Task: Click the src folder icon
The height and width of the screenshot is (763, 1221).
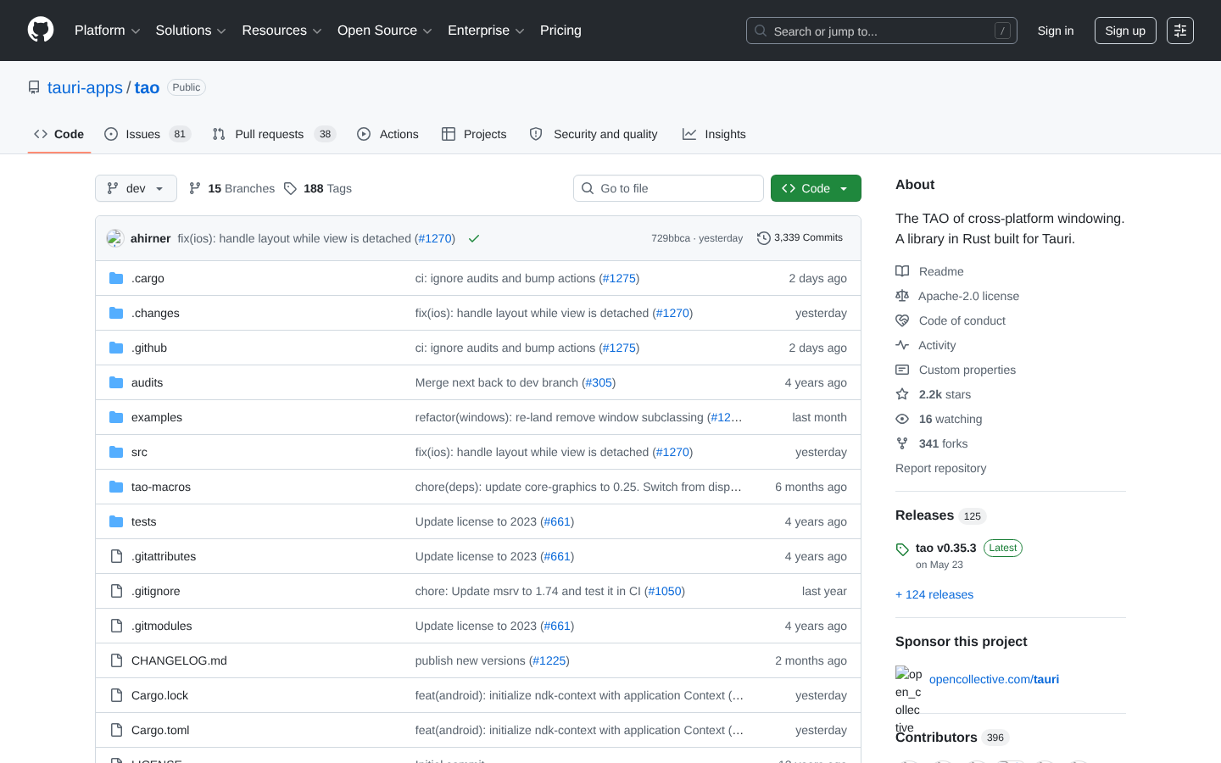Action: (116, 452)
